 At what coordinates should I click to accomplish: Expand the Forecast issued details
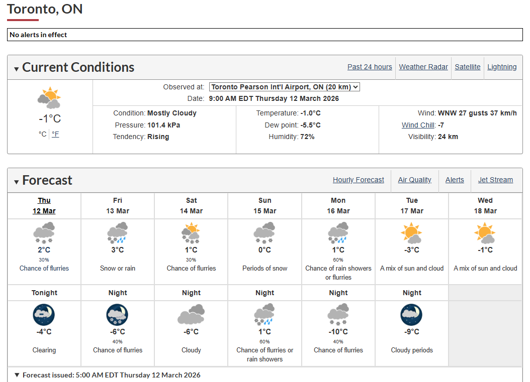point(17,375)
